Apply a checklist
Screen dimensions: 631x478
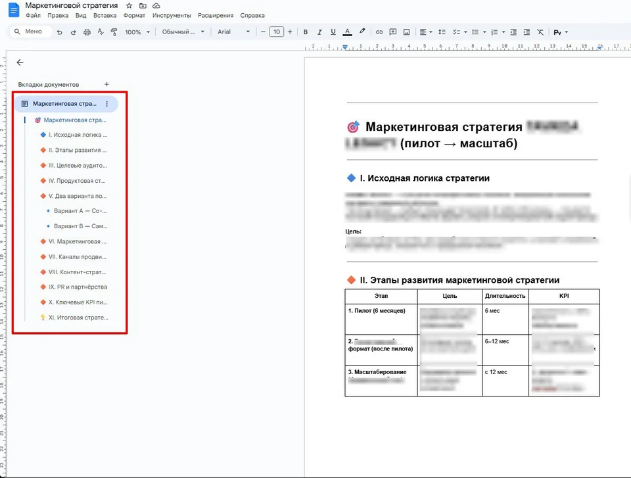[x=456, y=32]
